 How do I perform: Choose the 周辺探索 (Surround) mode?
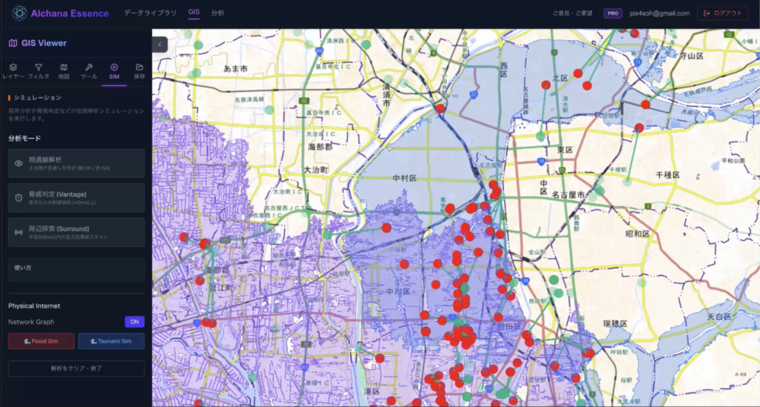click(x=76, y=232)
